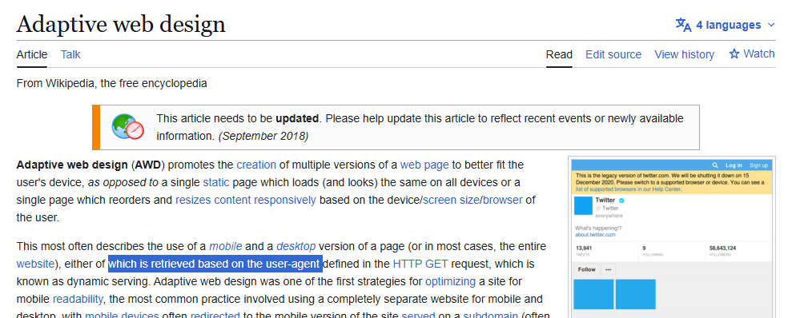Image resolution: width=788 pixels, height=318 pixels.
Task: Follow the 'optimizing' link
Action: pos(450,281)
